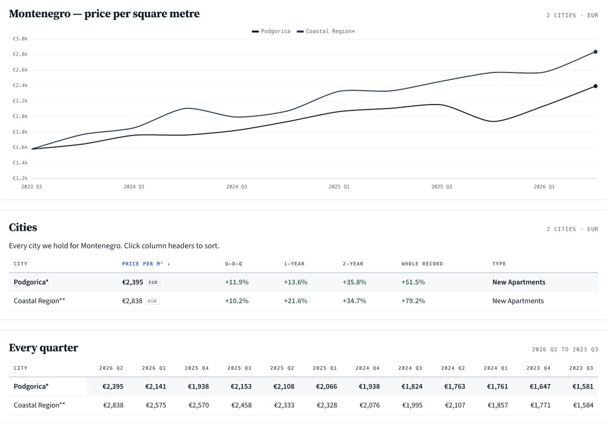Toggle the Podgorica legend entry
The image size is (607, 424).
pos(271,31)
